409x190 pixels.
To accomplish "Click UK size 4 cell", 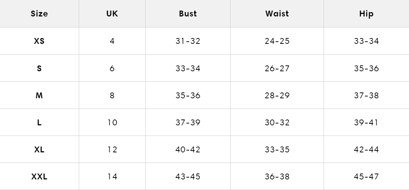I will [112, 41].
